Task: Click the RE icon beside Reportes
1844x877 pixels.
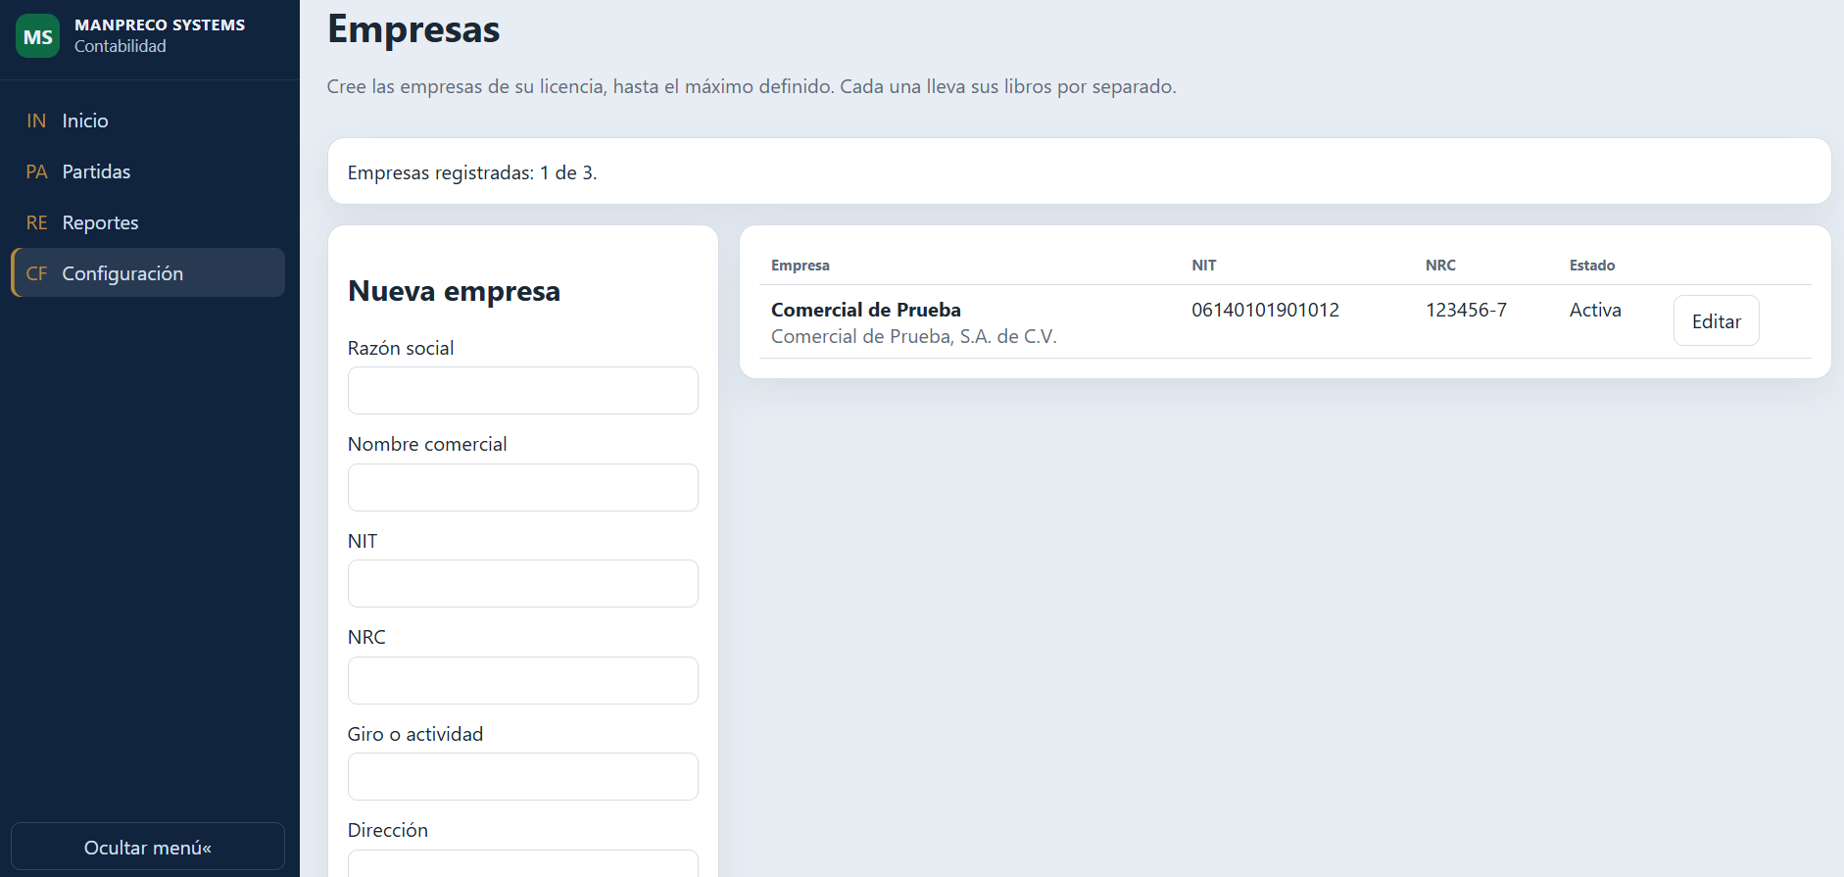Action: [x=36, y=222]
